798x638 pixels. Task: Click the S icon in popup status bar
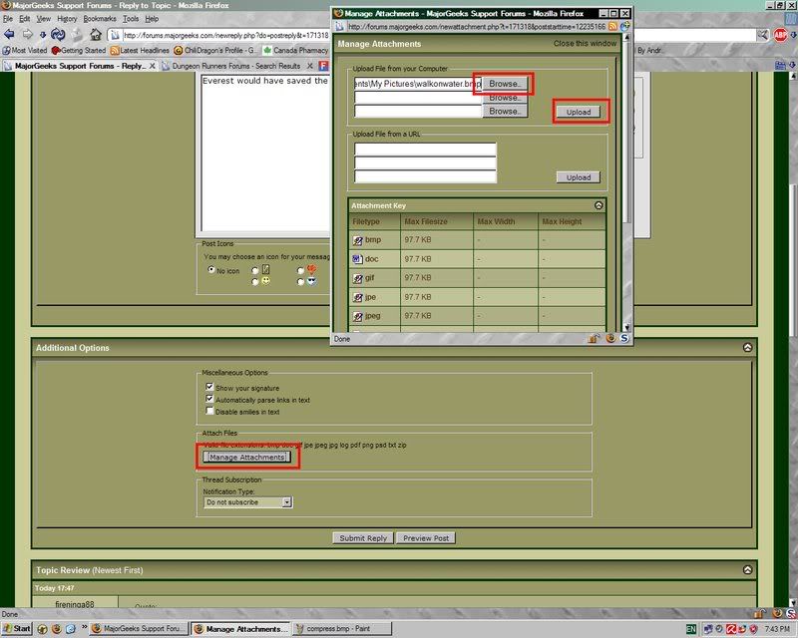624,338
